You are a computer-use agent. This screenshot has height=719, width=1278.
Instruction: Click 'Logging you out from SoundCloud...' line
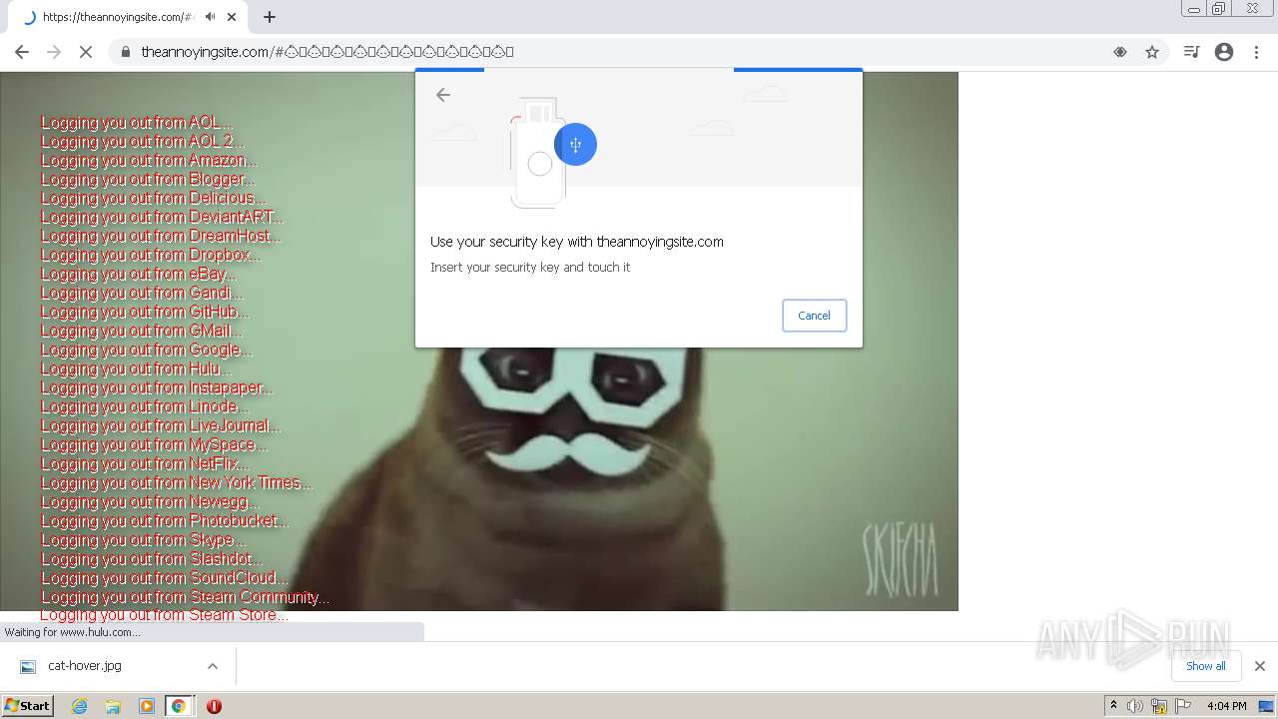[165, 578]
